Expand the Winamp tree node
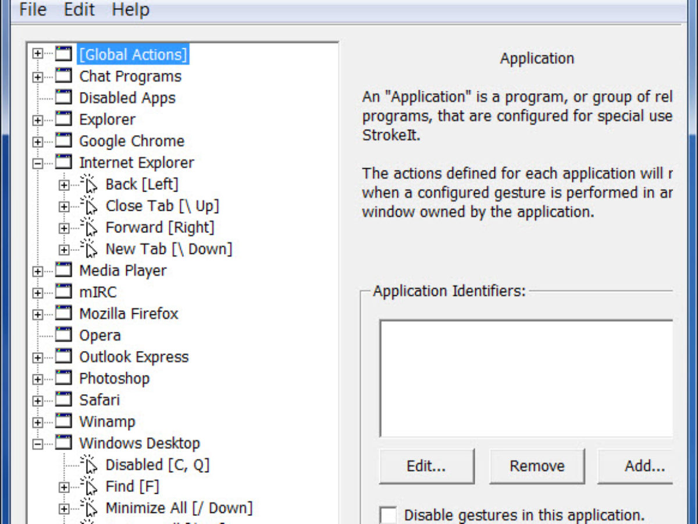The height and width of the screenshot is (524, 698). coord(38,422)
